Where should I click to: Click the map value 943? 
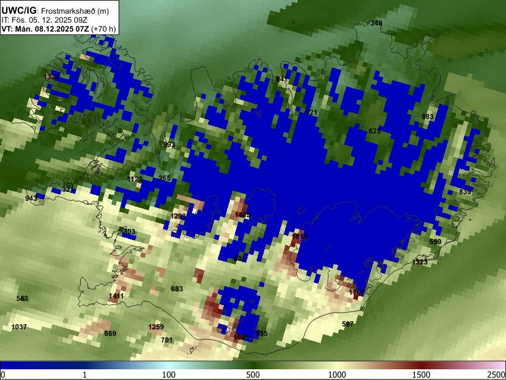tap(32, 198)
